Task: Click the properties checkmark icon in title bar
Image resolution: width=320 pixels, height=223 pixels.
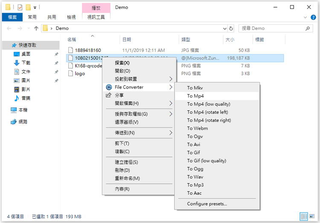Action: click(20, 8)
